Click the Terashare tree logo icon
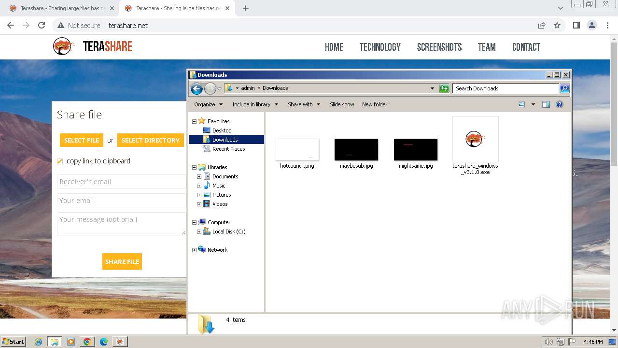This screenshot has height=348, width=618. pyautogui.click(x=63, y=46)
